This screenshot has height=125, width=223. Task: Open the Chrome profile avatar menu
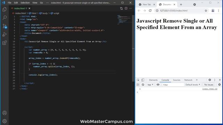click(213, 11)
